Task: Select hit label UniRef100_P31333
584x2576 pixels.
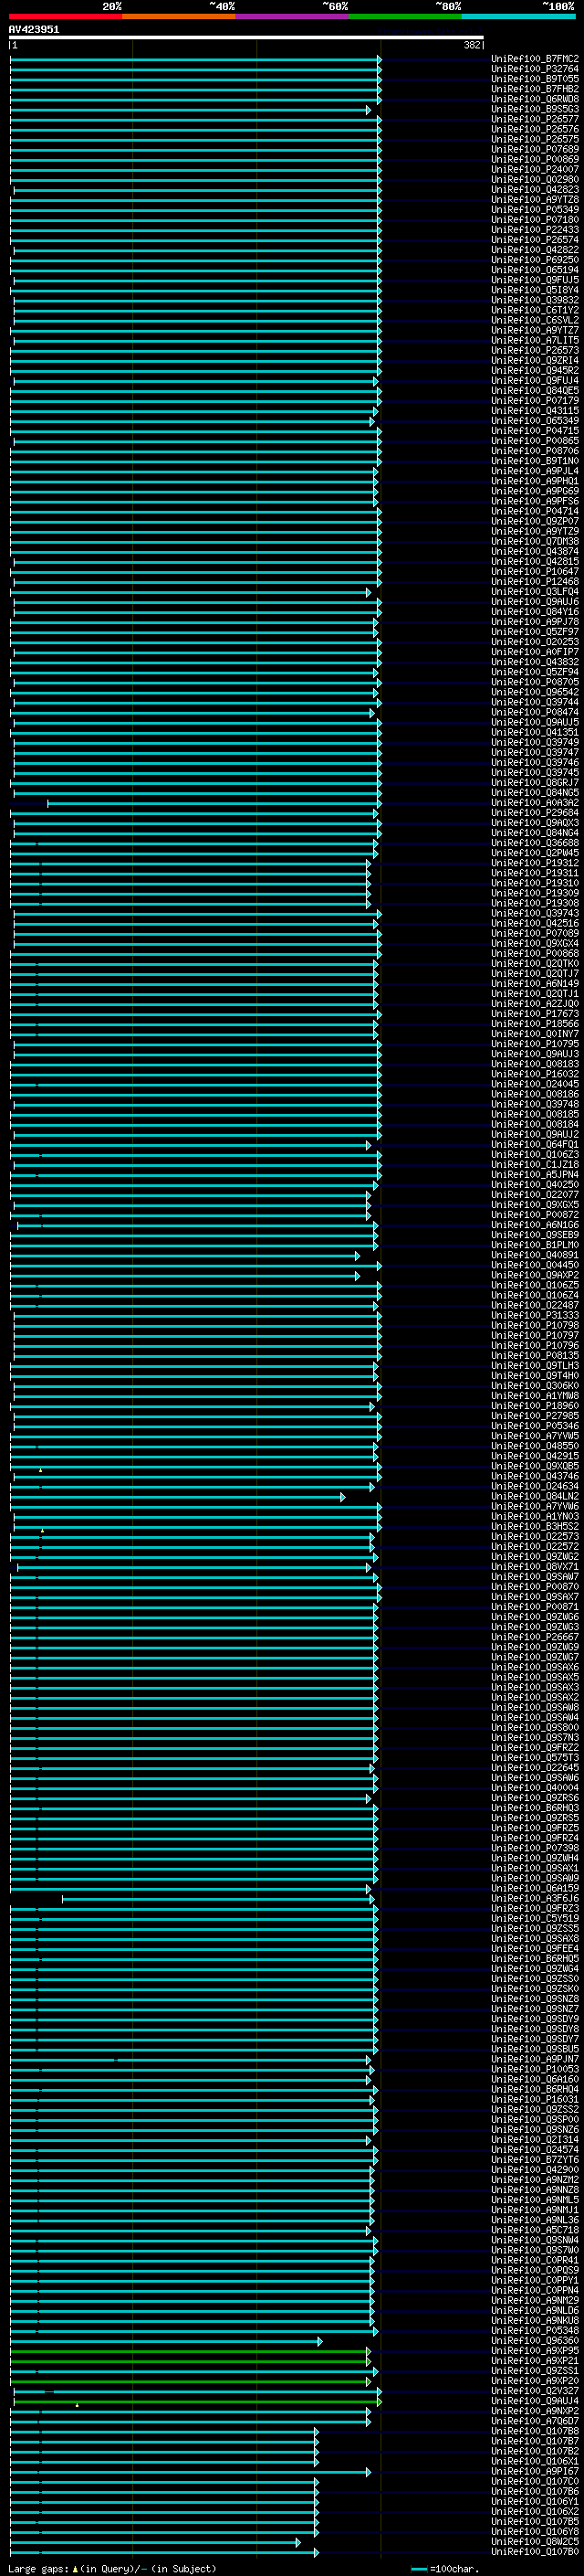Action: [535, 1315]
